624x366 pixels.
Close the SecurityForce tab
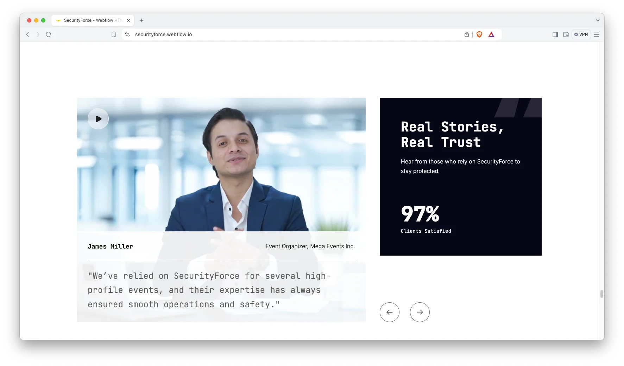[x=128, y=20]
